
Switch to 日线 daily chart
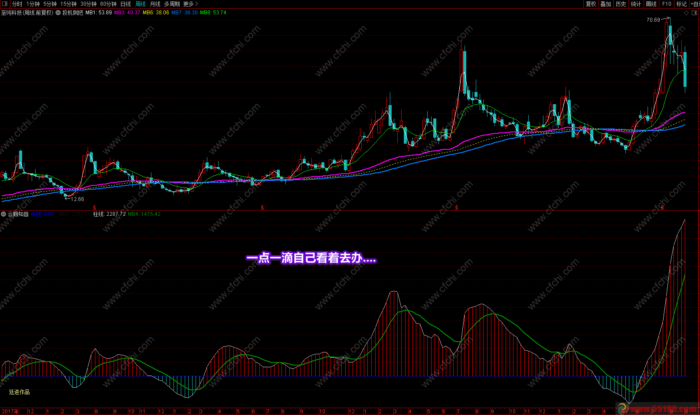coord(126,4)
